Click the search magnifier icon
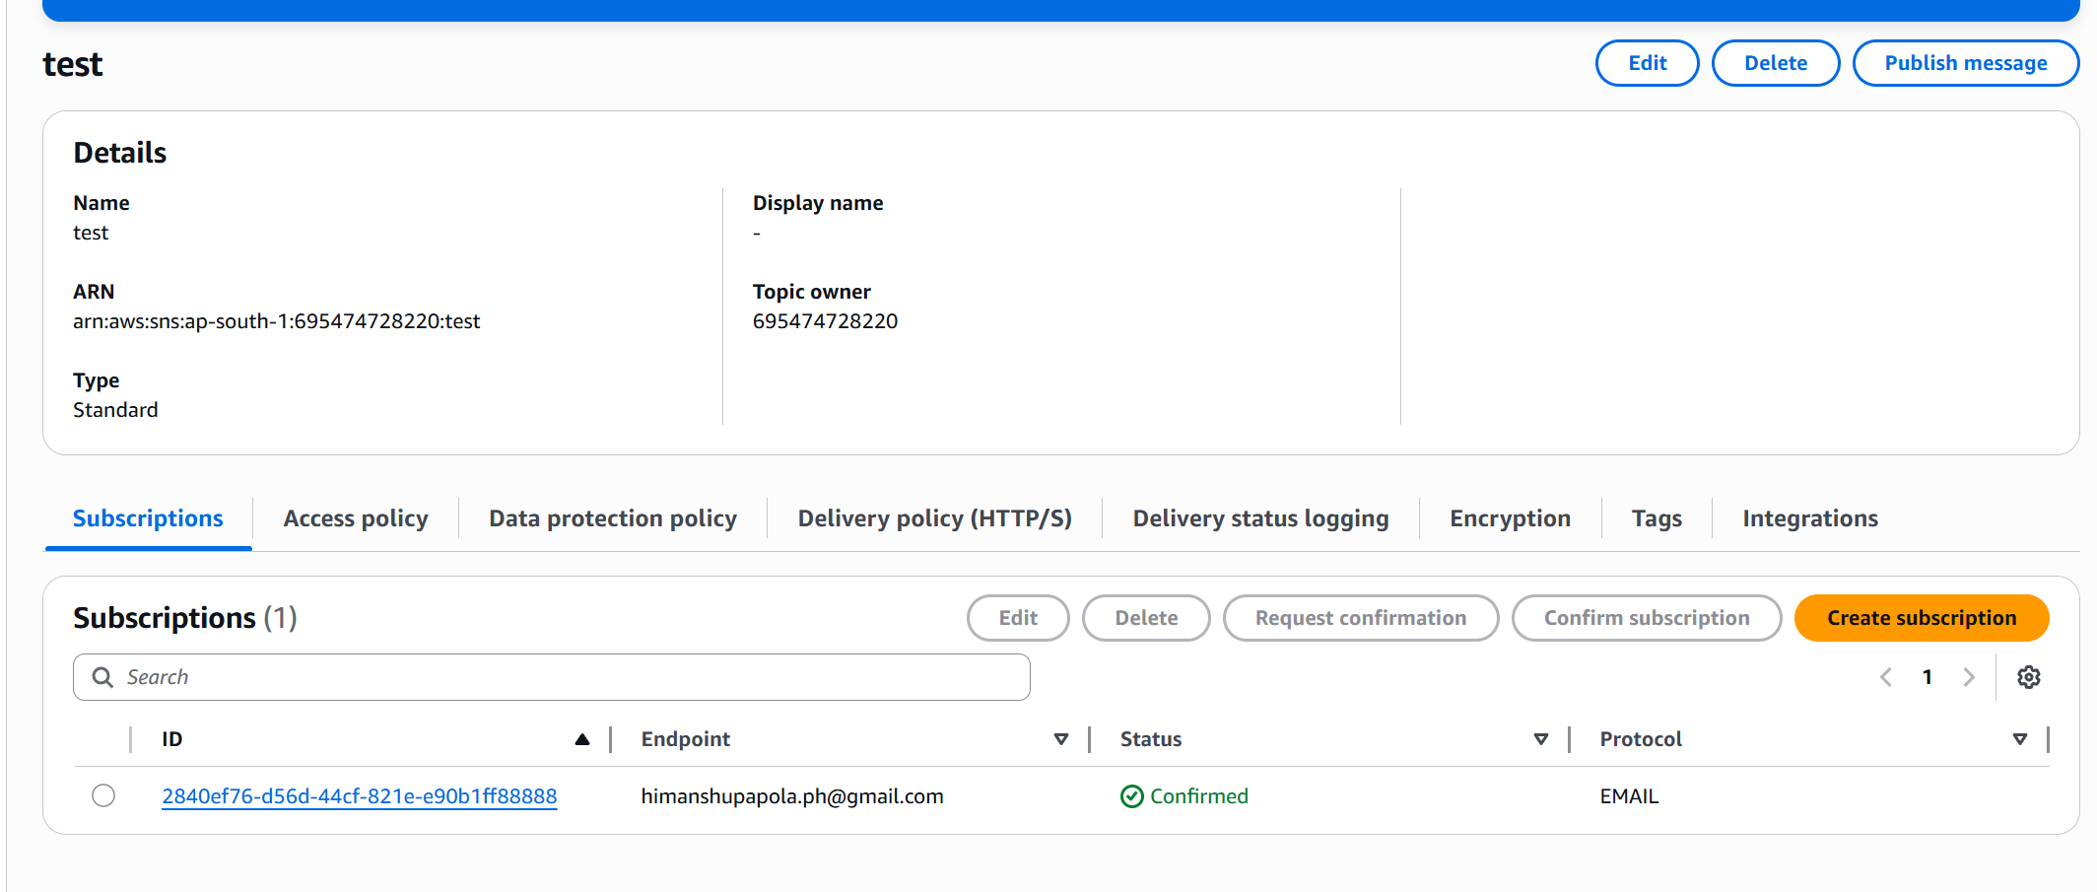Screen dimensions: 2097x892 pos(102,677)
